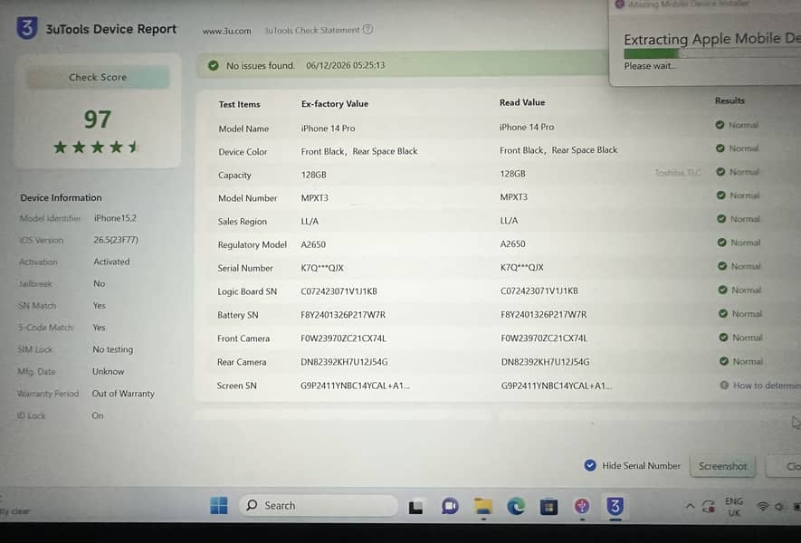Image resolution: width=801 pixels, height=543 pixels.
Task: Click the Screenshot button
Action: pyautogui.click(x=722, y=466)
